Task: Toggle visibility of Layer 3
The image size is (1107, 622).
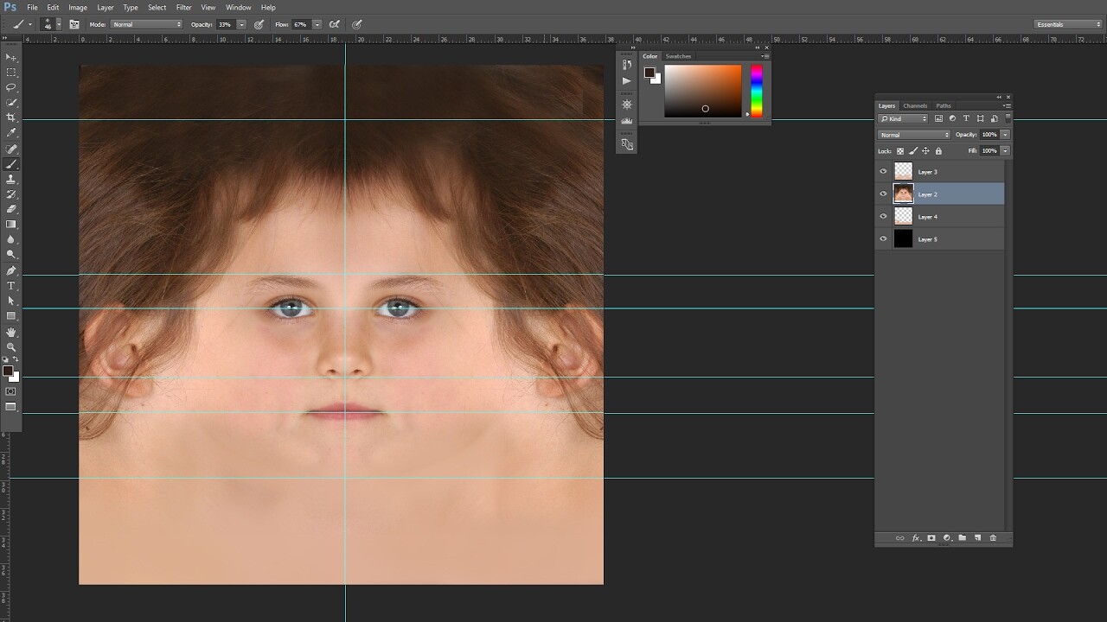Action: (x=883, y=171)
